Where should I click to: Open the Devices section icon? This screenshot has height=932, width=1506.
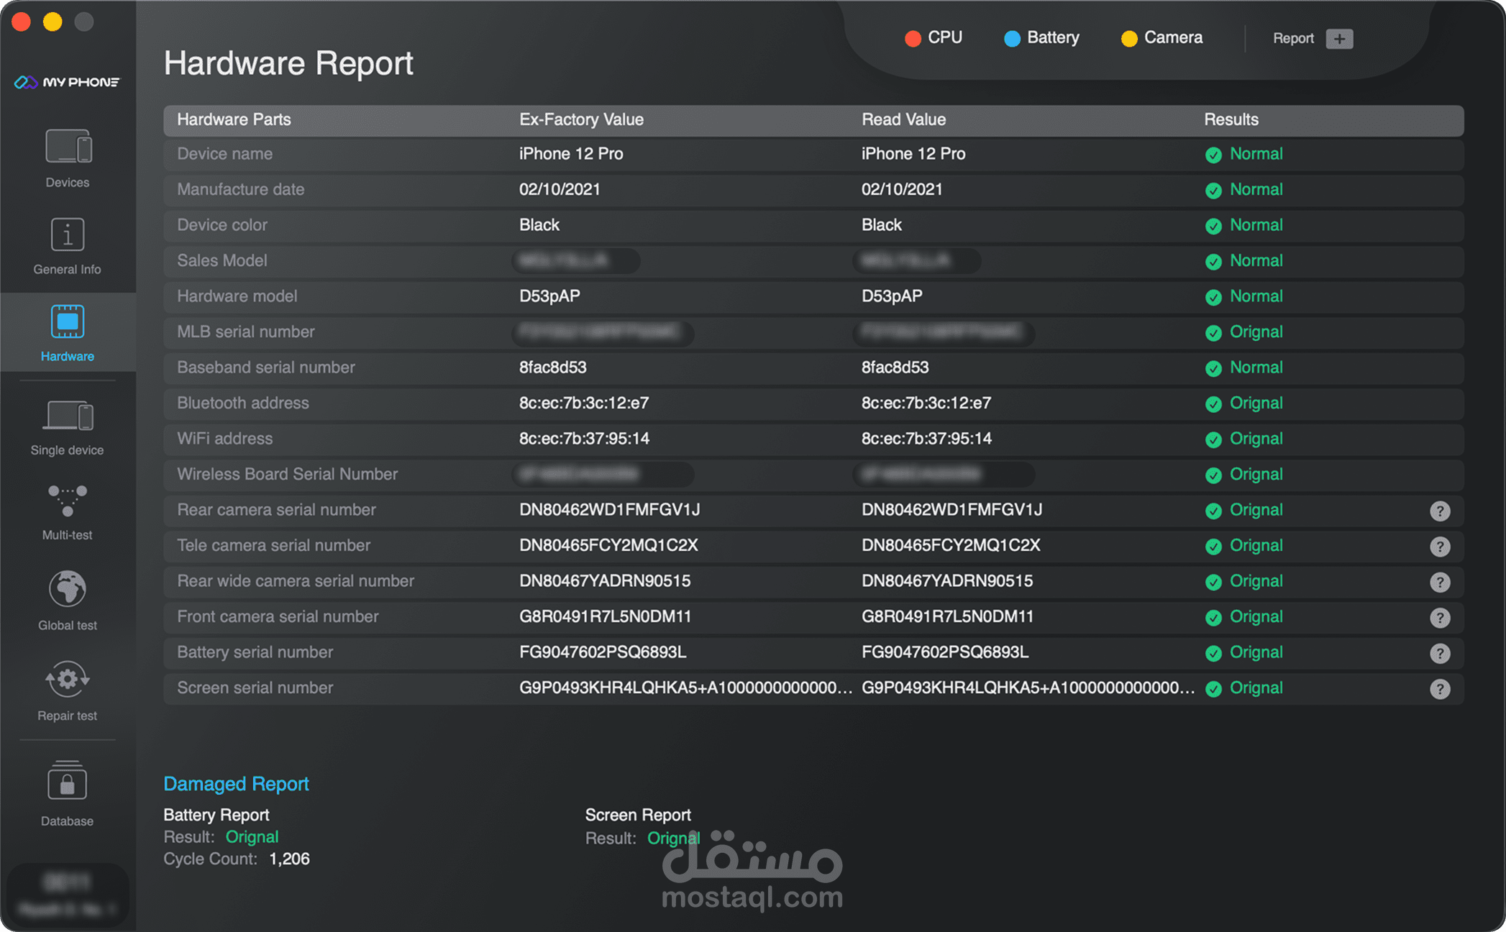[x=68, y=147]
